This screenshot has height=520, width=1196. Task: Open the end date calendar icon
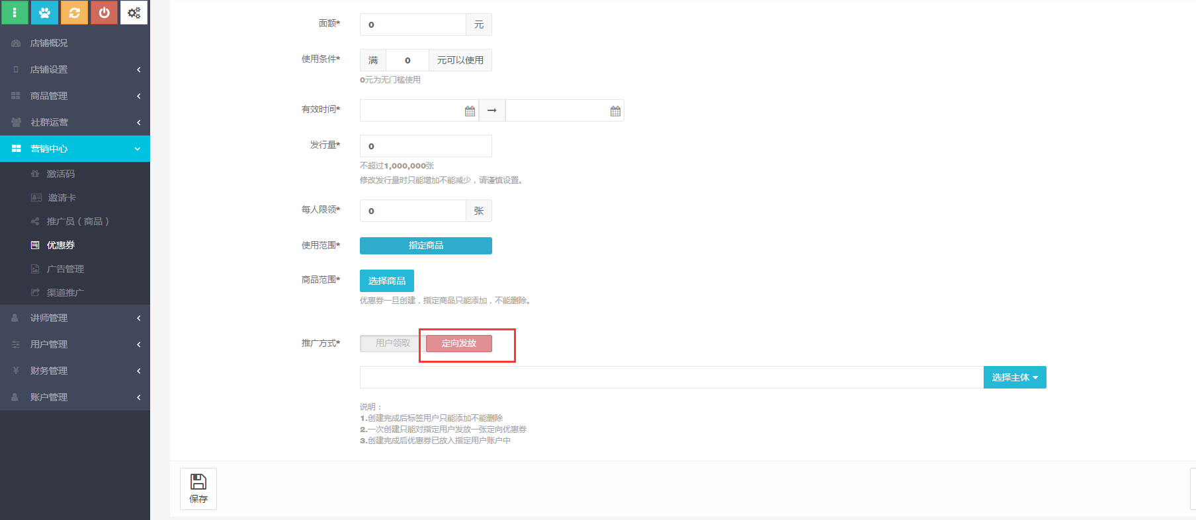[x=615, y=111]
